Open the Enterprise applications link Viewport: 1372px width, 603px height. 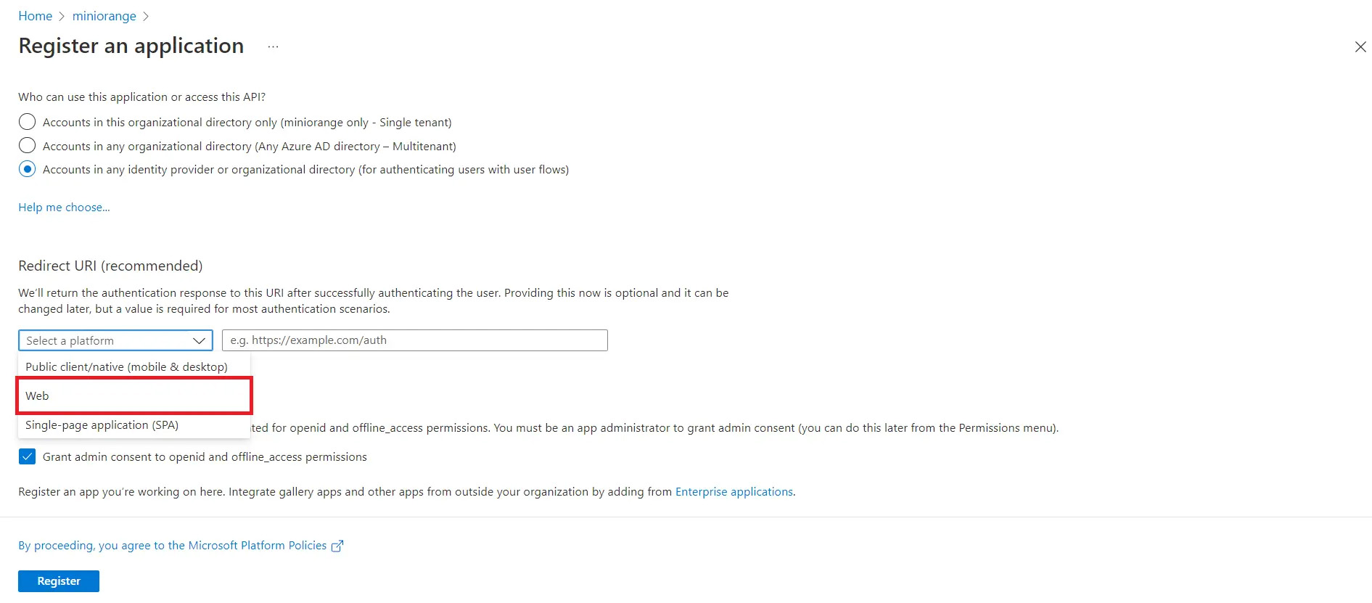pos(734,491)
